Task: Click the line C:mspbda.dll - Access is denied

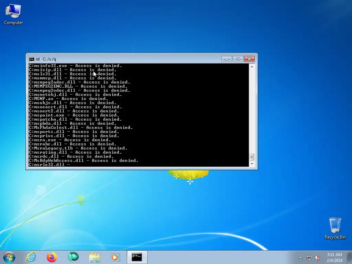Action: tap(73, 123)
